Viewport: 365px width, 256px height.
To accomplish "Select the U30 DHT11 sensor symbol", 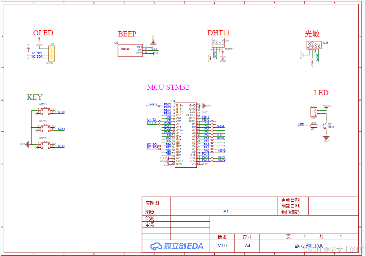I will pyautogui.click(x=218, y=43).
